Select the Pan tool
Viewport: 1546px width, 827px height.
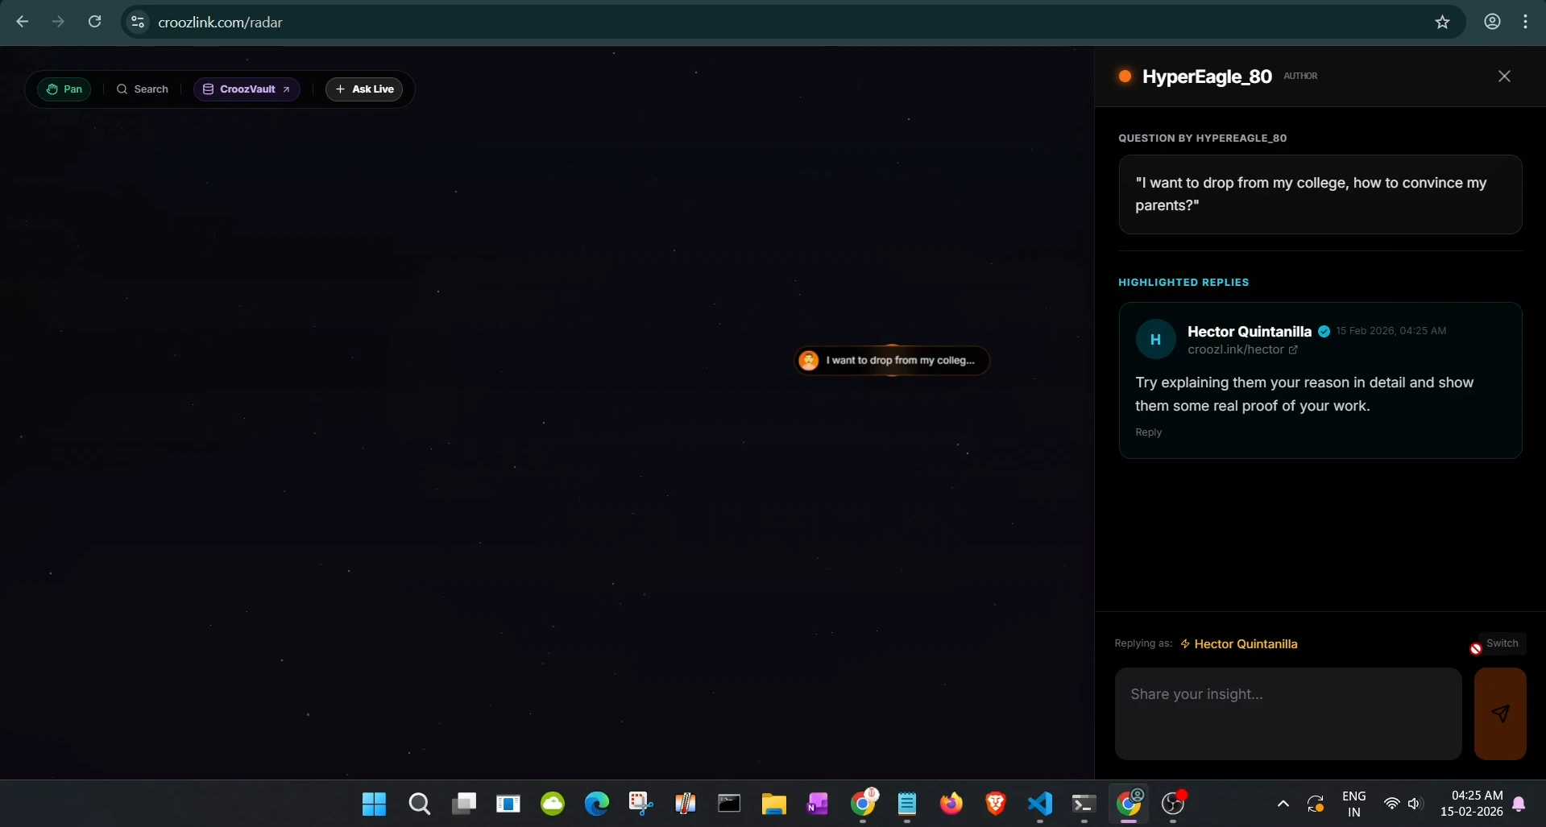click(x=64, y=89)
